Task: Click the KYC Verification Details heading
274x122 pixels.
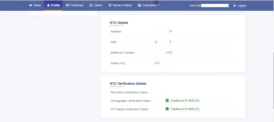Action: (x=128, y=83)
